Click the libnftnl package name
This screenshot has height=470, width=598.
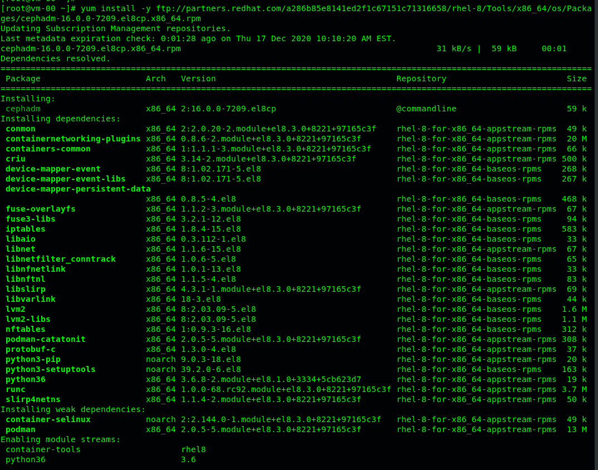[26, 279]
